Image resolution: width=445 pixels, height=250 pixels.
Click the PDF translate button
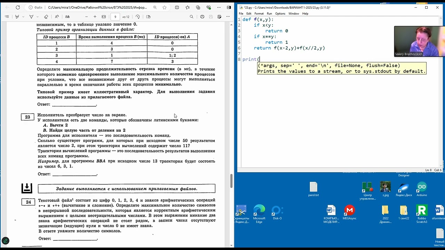point(67,17)
